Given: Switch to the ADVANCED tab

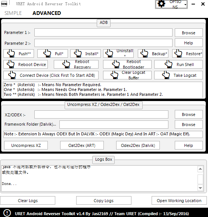Looking at the screenshot, I should [47, 13].
